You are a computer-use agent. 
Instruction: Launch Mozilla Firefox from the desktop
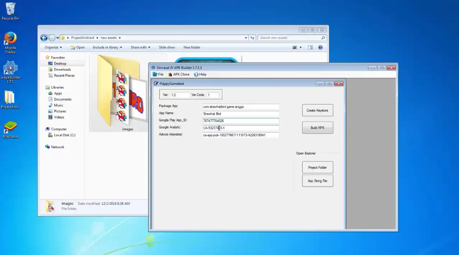(x=10, y=43)
